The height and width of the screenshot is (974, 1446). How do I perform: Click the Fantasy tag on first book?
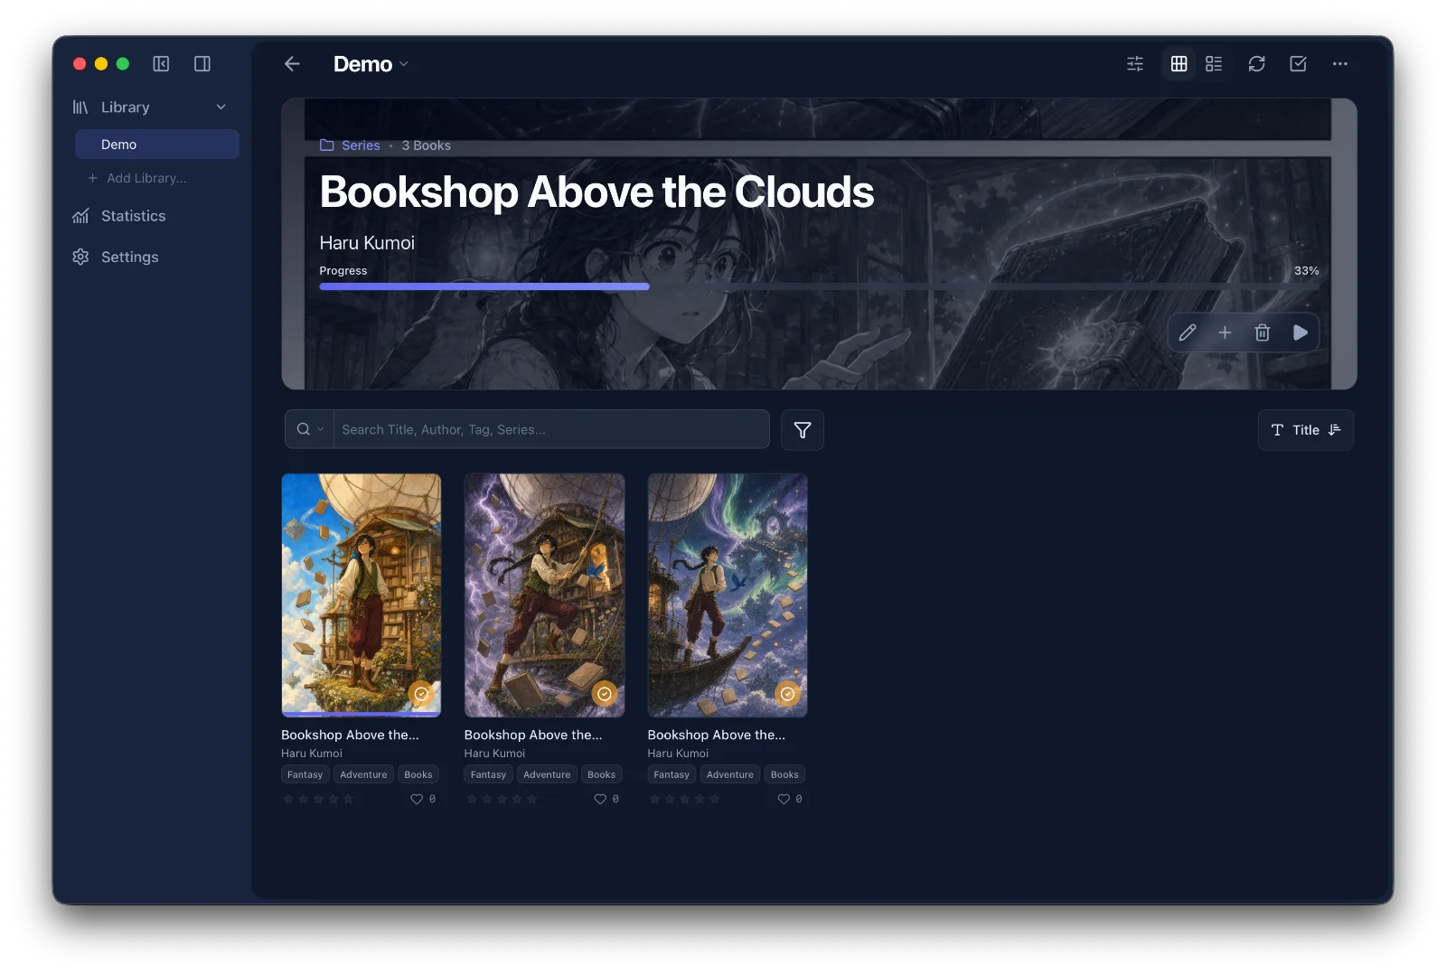tap(305, 774)
